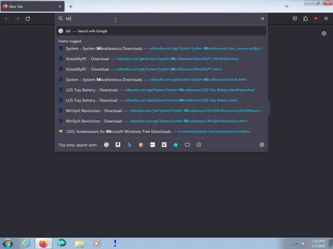This screenshot has height=249, width=333.
Task: Open System Miscellaneous Downloads index6.shtml suggestion
Action: pos(161,80)
